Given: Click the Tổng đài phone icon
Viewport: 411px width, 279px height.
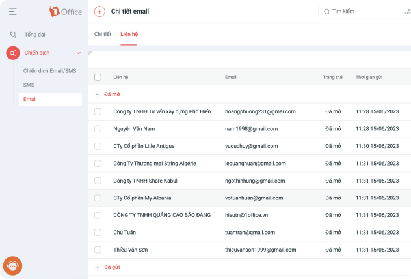Looking at the screenshot, I should [13, 35].
